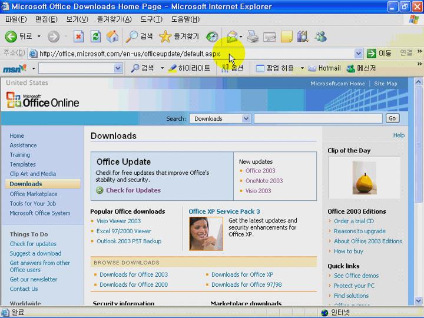
Task: Expand MSN search box dropdown
Action: 118,68
